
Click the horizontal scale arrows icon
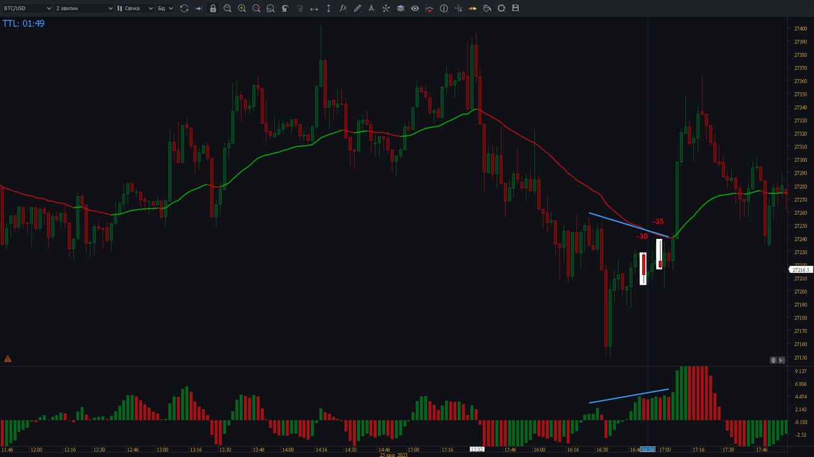point(314,8)
